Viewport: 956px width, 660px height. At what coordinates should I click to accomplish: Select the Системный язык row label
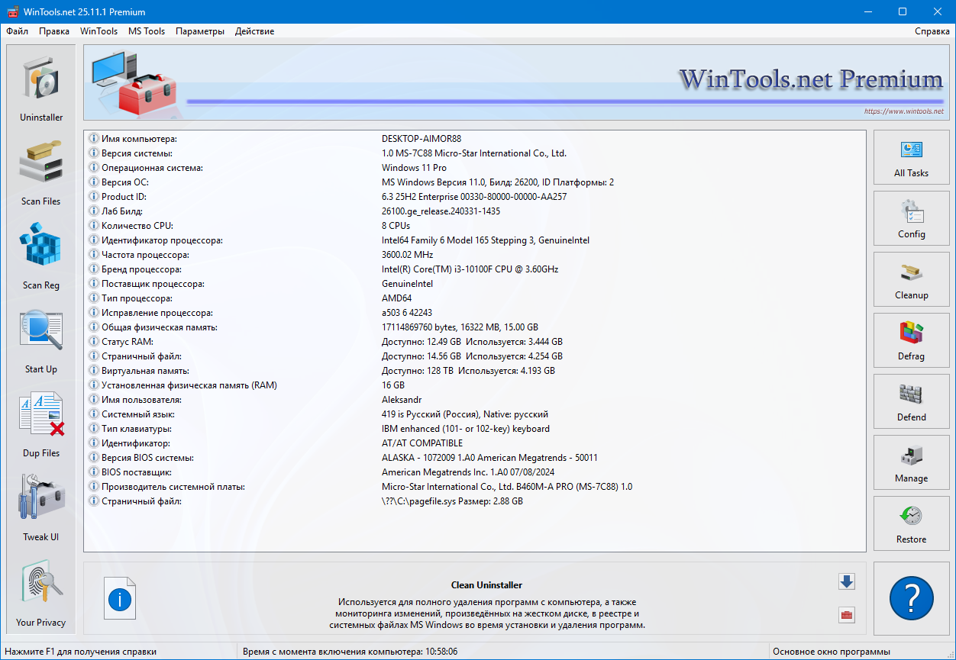(138, 414)
